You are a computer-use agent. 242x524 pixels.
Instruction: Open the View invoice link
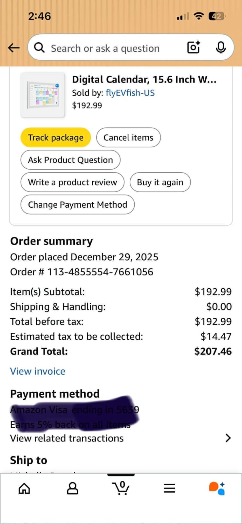point(38,371)
